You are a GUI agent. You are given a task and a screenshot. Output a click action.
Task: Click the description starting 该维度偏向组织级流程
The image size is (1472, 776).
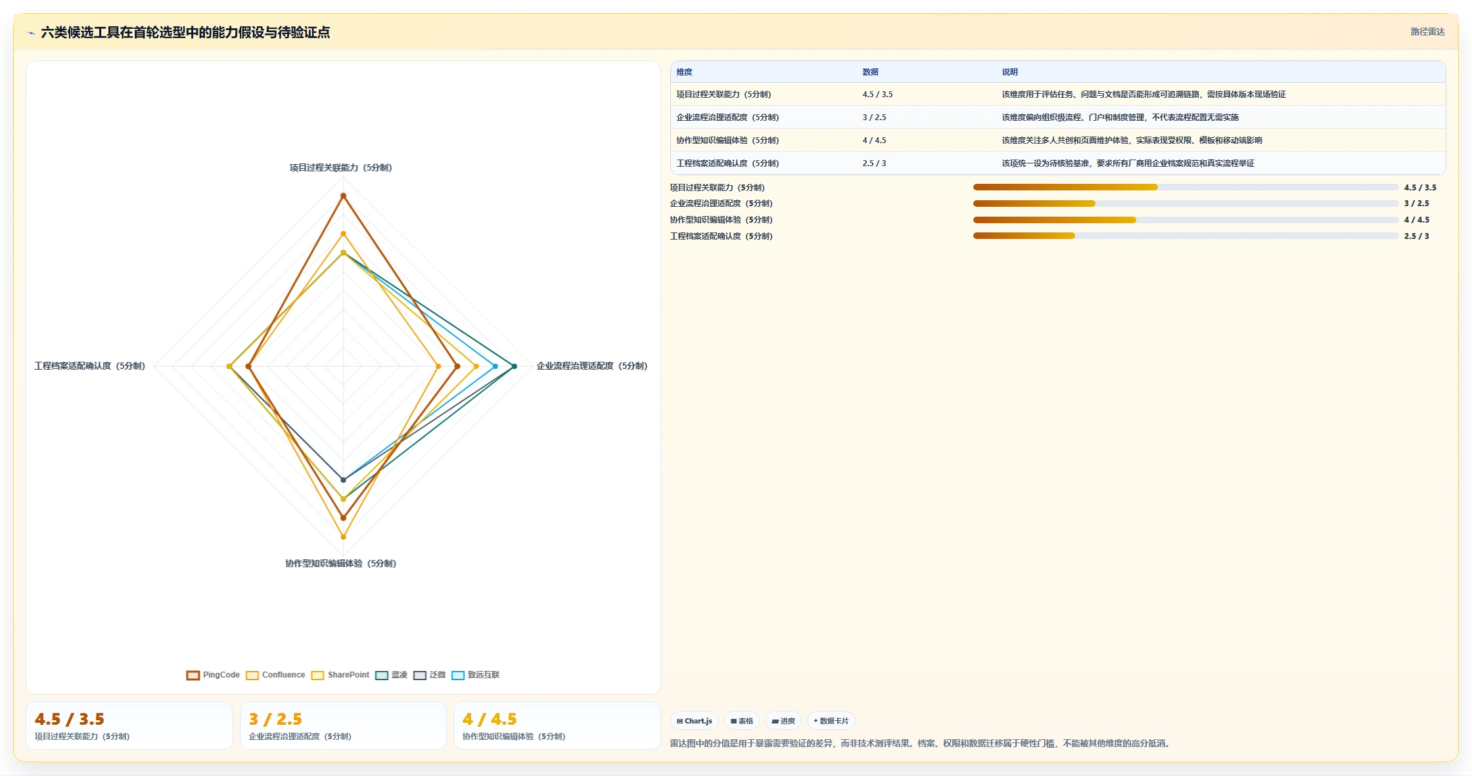click(x=1120, y=118)
